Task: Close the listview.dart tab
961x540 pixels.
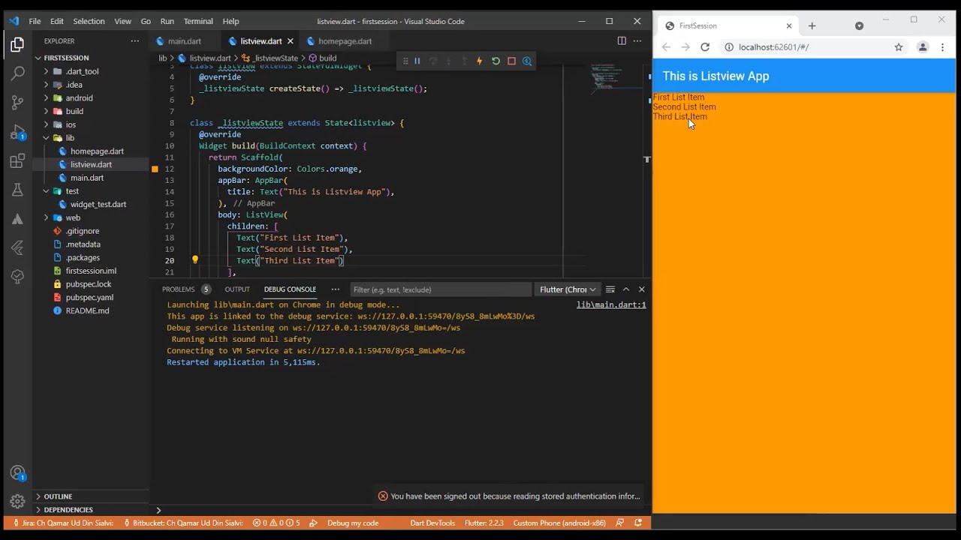Action: coord(291,41)
